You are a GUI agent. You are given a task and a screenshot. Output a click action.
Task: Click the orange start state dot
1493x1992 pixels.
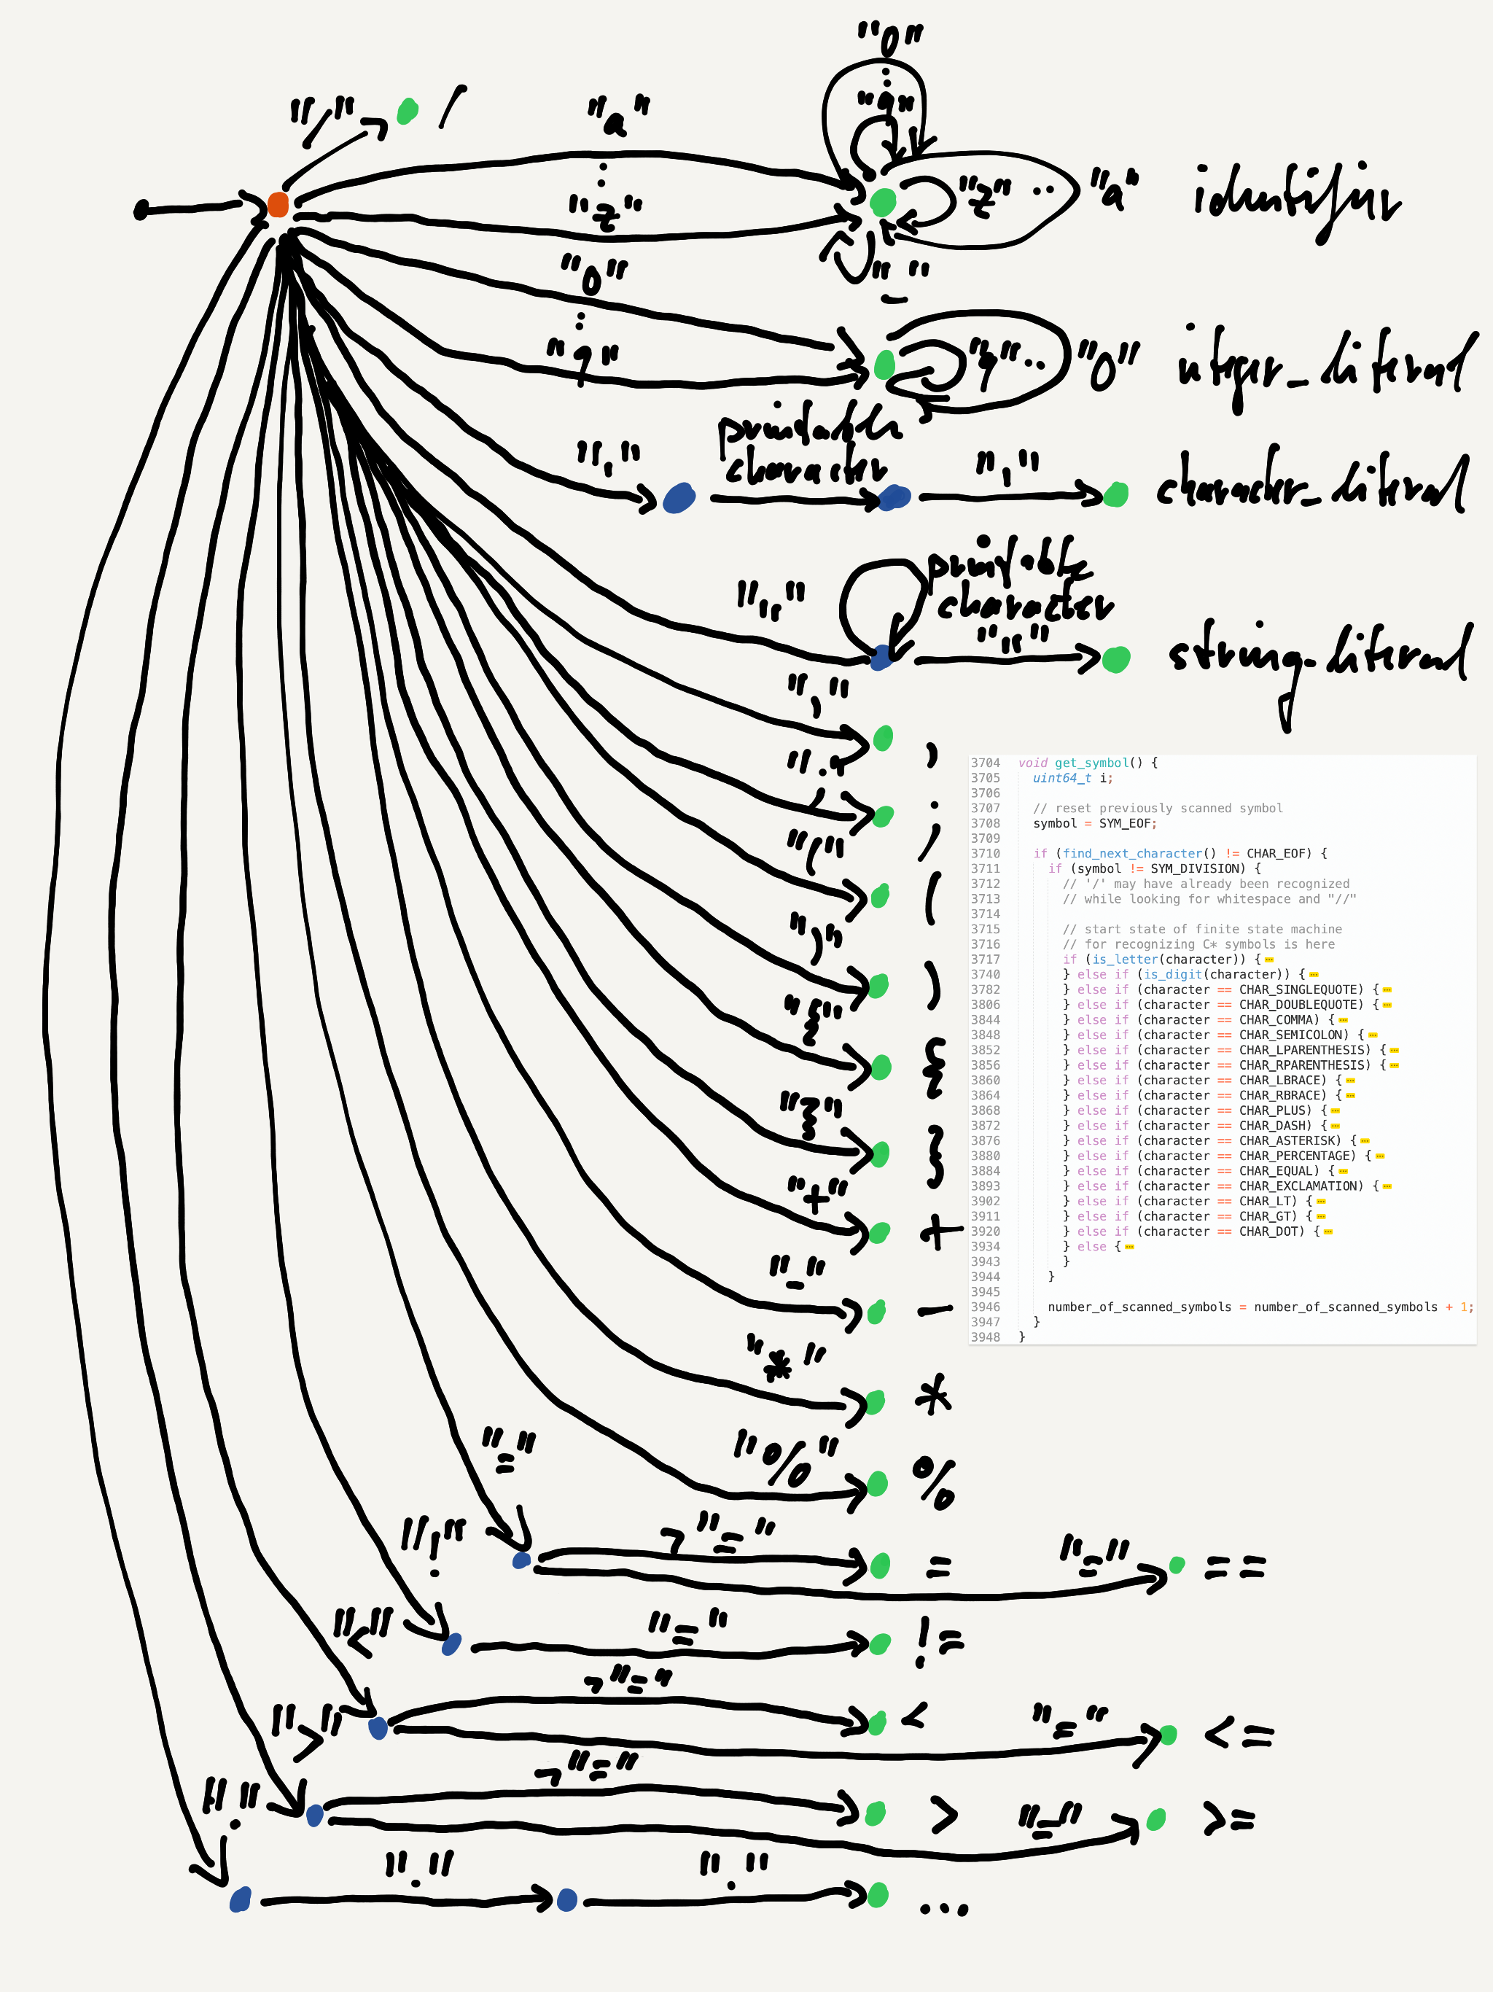278,204
